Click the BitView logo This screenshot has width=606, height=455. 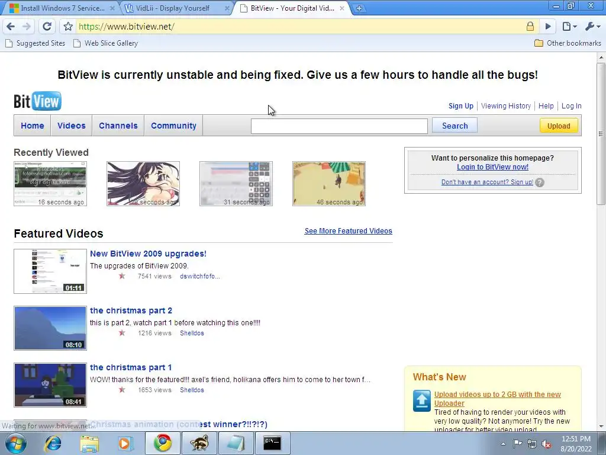point(37,101)
